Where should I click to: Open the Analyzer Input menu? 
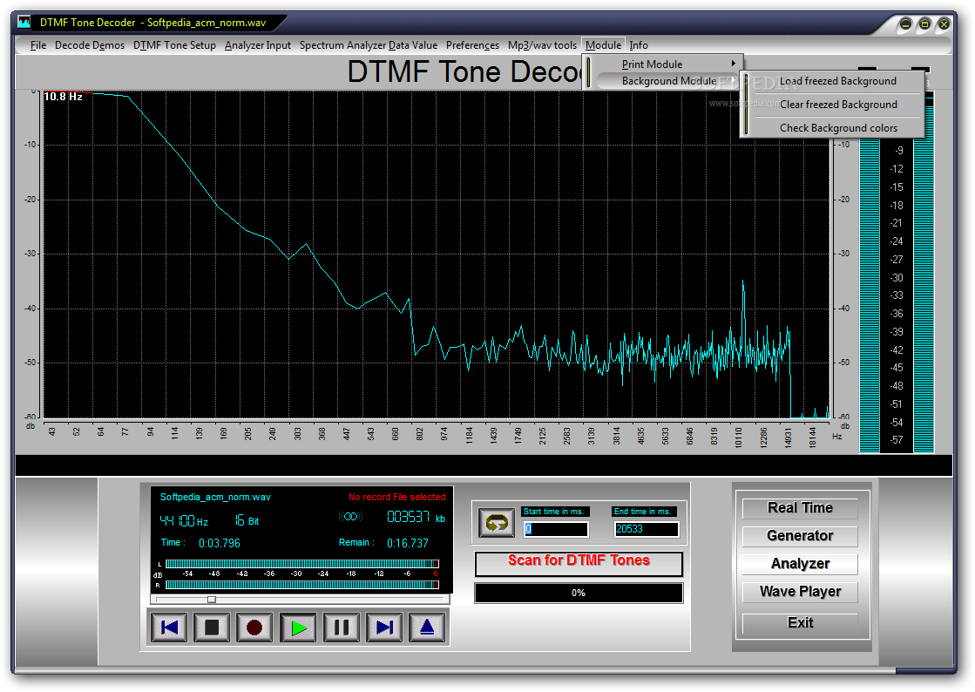click(x=257, y=45)
